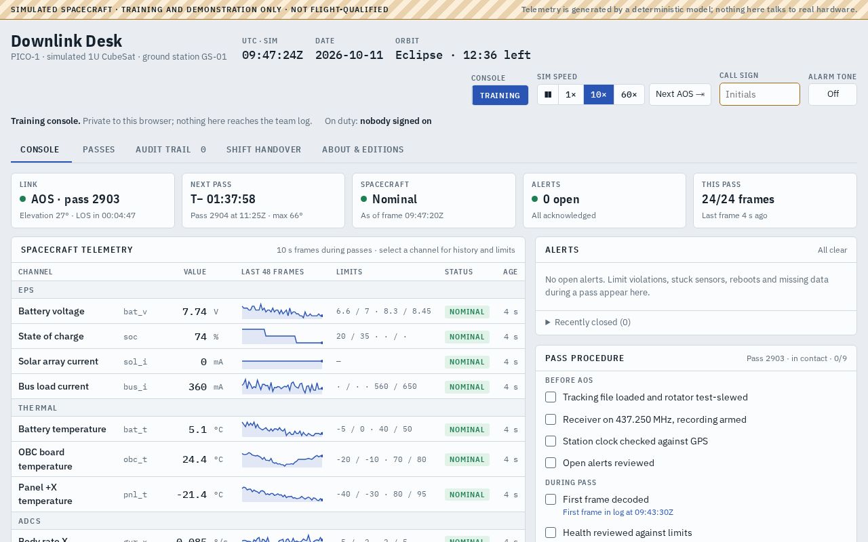Select the Bus load current channel

click(x=268, y=387)
